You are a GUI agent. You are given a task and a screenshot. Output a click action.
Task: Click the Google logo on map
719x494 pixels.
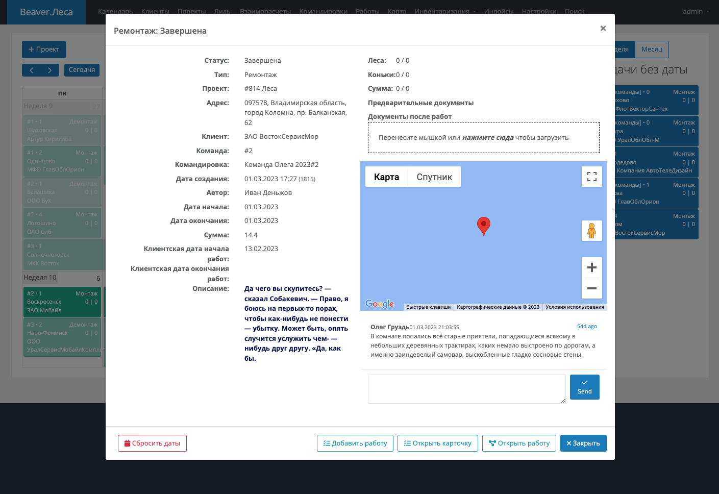coord(380,304)
